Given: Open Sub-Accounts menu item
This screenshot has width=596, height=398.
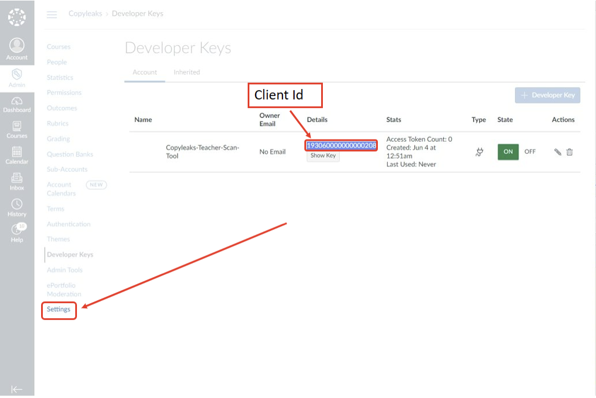Looking at the screenshot, I should pos(67,169).
